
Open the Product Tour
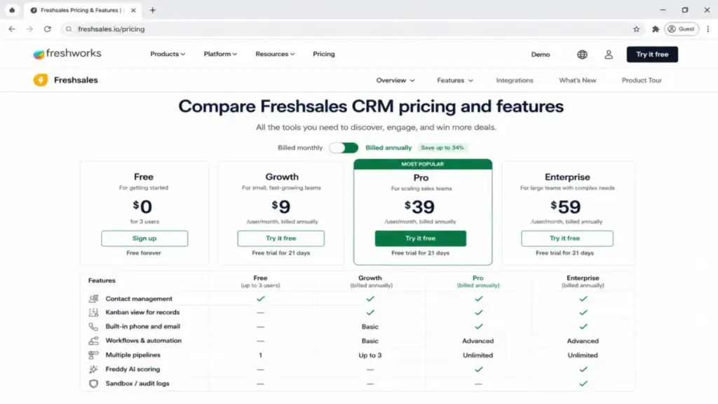coord(642,80)
